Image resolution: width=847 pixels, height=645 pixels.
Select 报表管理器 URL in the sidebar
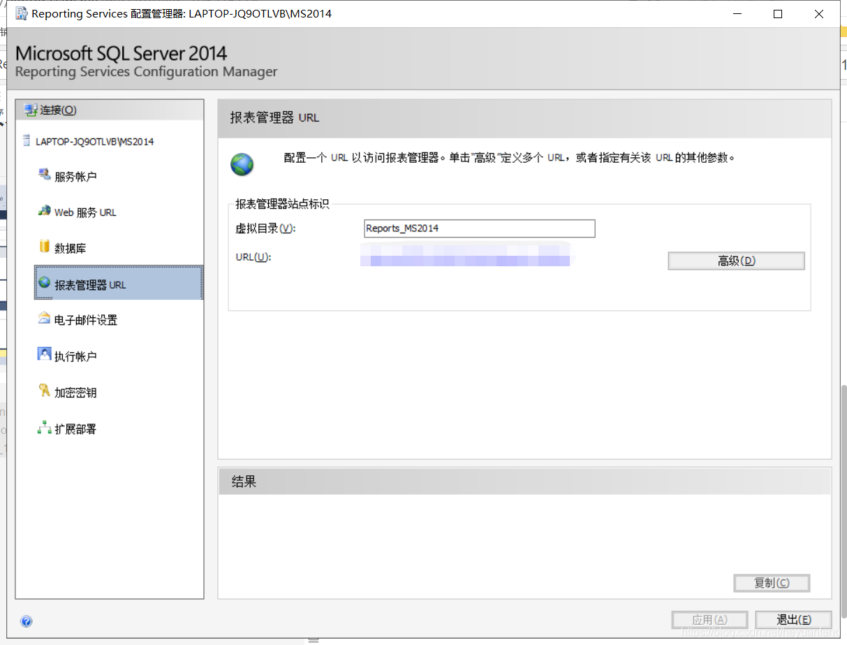coord(119,282)
